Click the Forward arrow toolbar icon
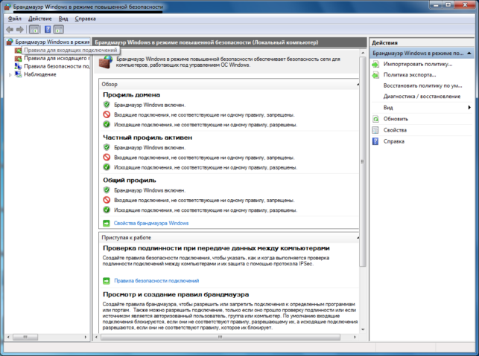Screen dimensions: 479x356 point(20,30)
